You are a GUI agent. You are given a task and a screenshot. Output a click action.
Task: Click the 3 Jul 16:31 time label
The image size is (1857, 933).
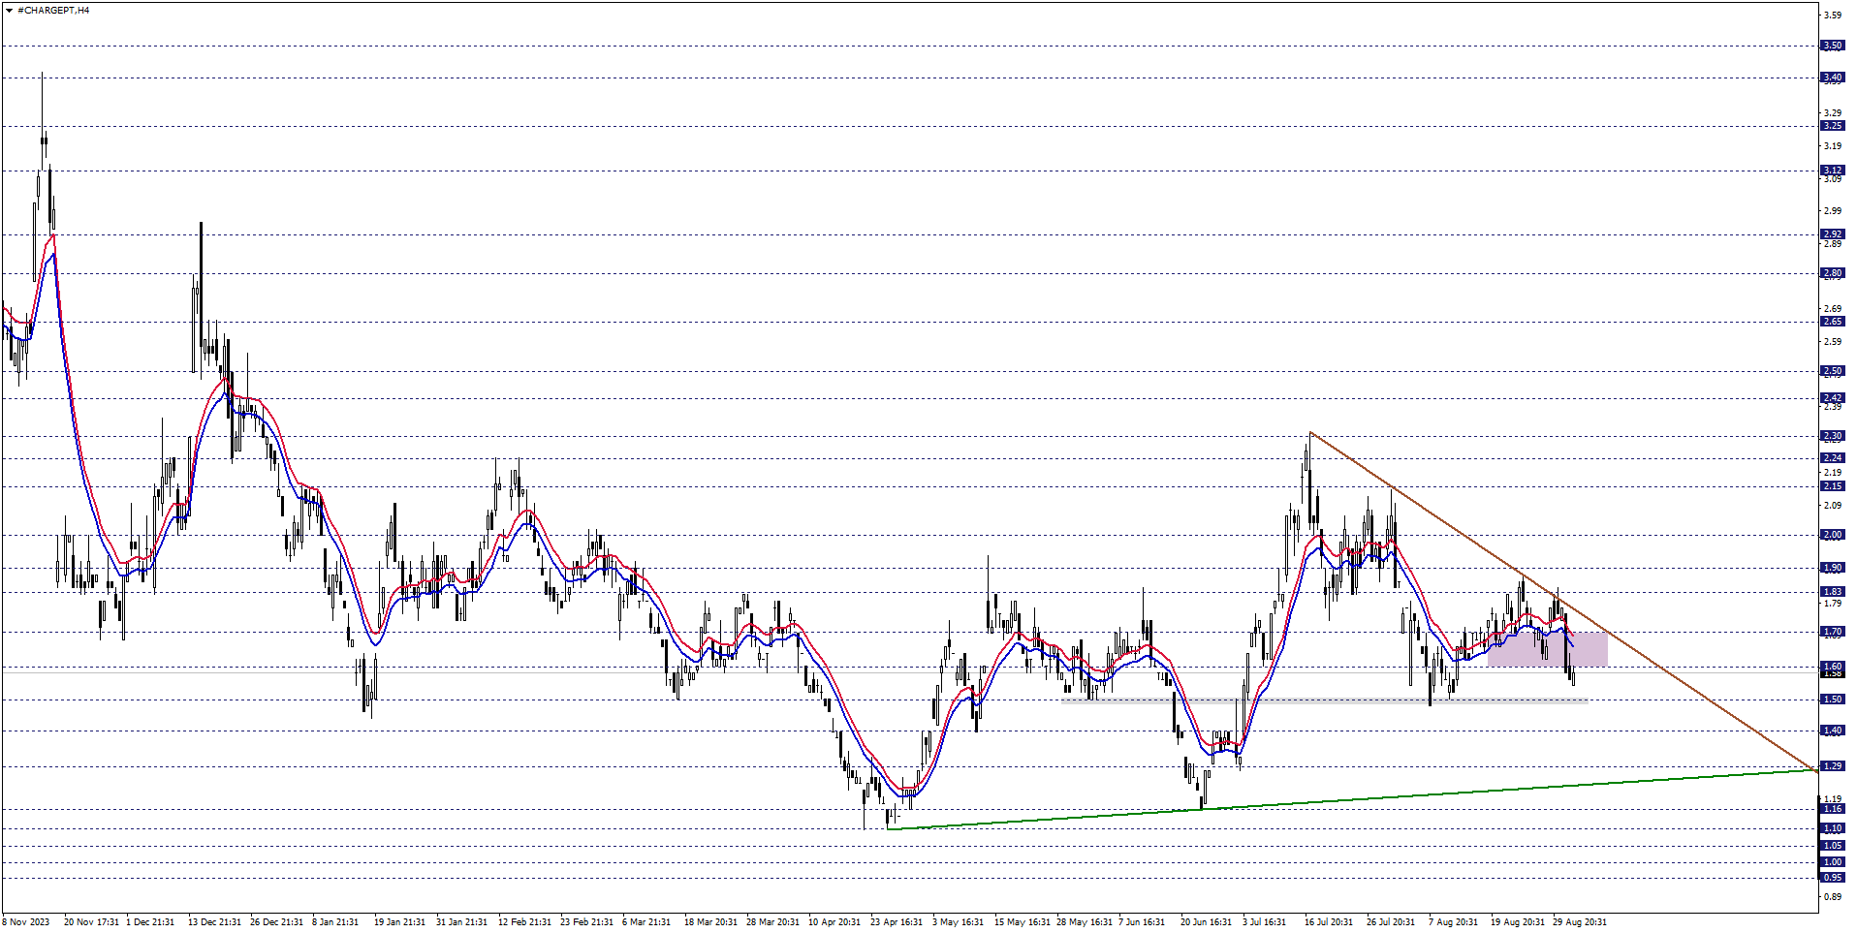(x=1265, y=922)
